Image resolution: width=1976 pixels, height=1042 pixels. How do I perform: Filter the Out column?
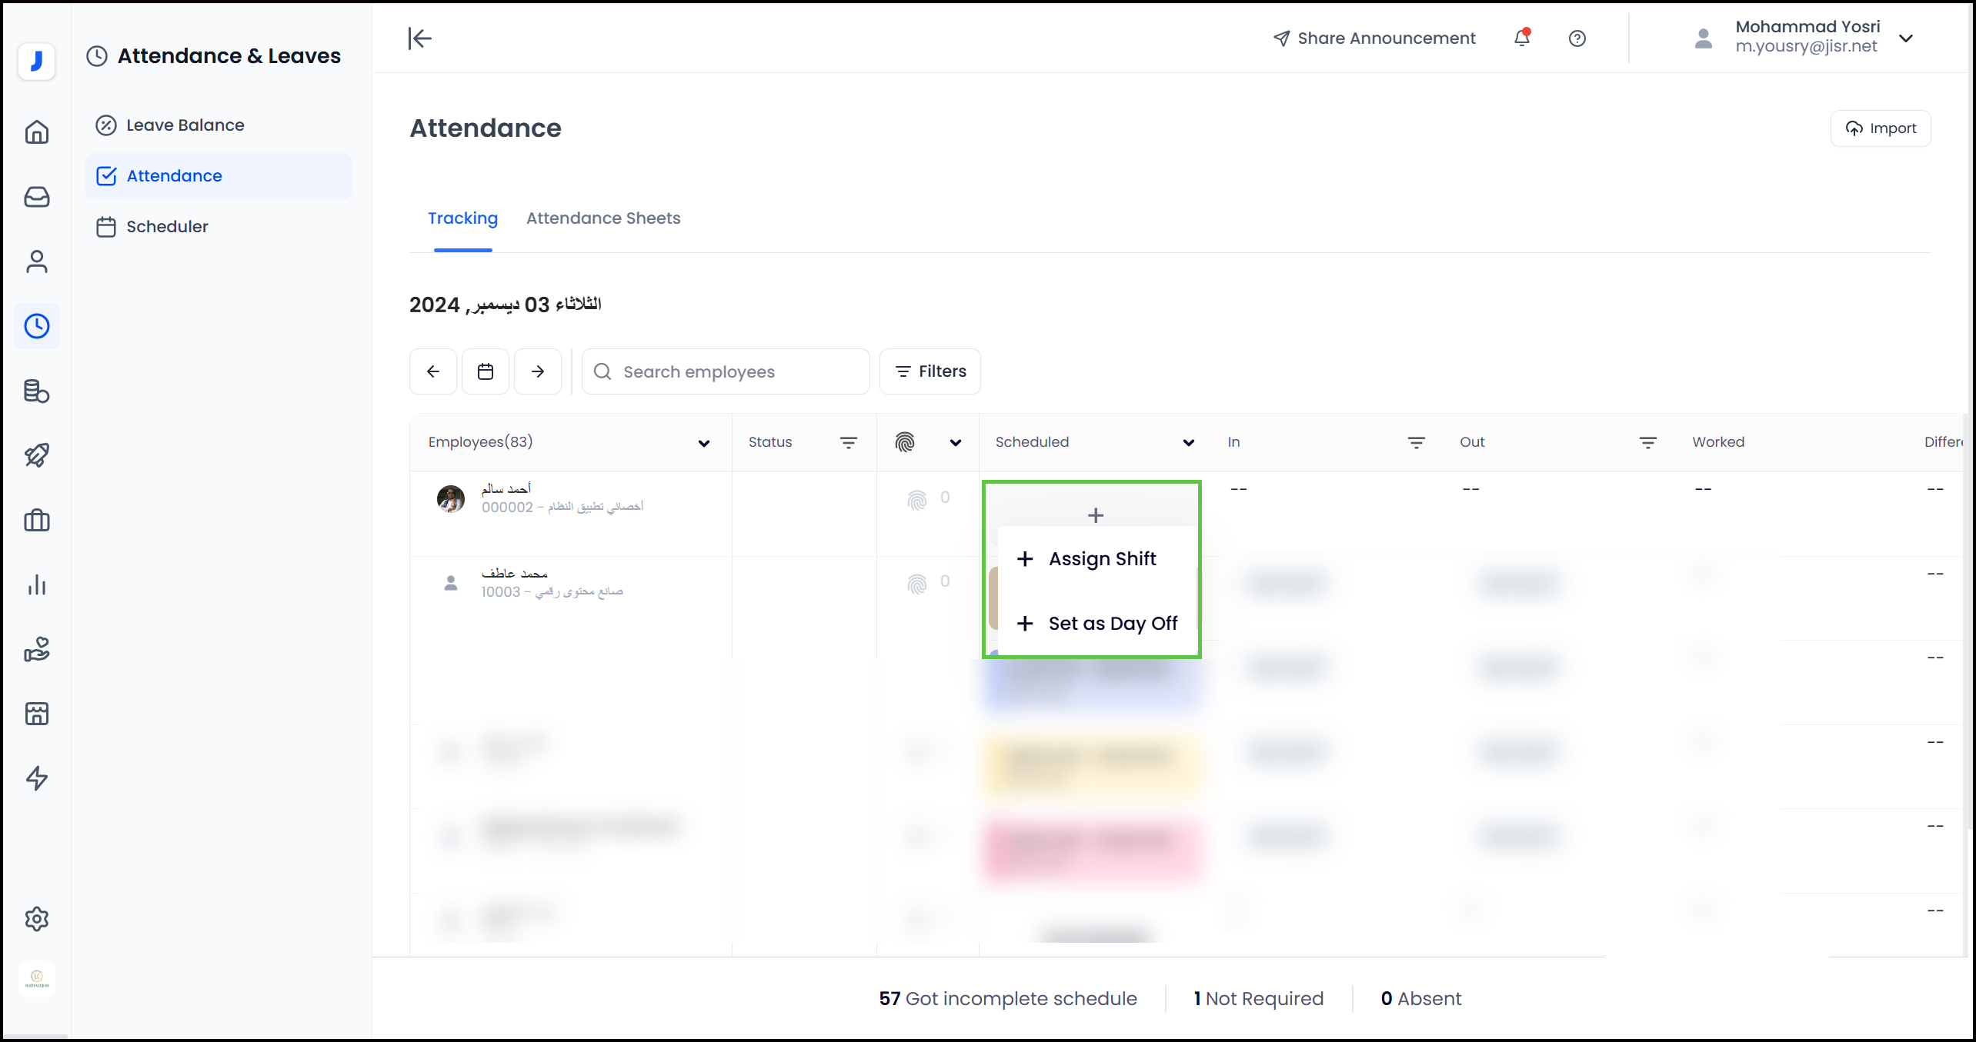tap(1647, 442)
